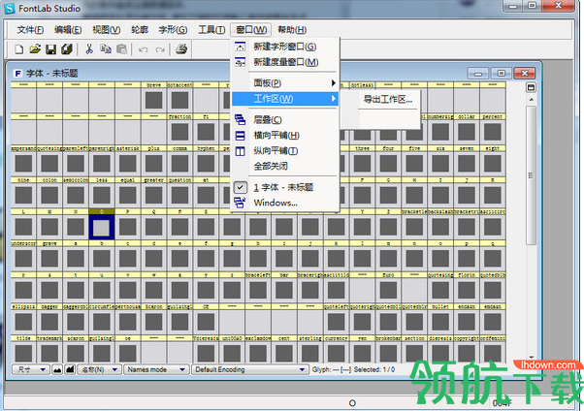Screen dimensions: 584x411
Task: Select the ellipsis glyph cell
Action: 23,322
